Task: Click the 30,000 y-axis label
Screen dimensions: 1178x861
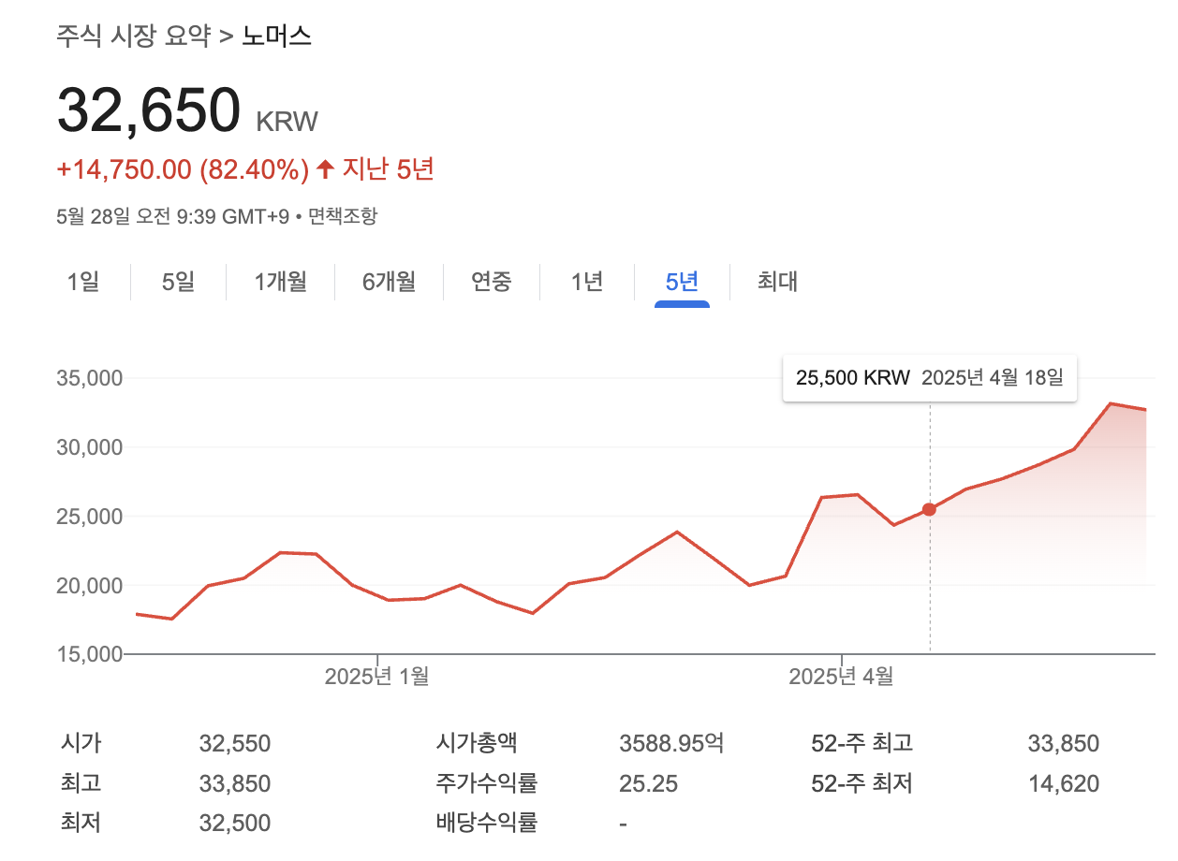Action: pos(90,447)
